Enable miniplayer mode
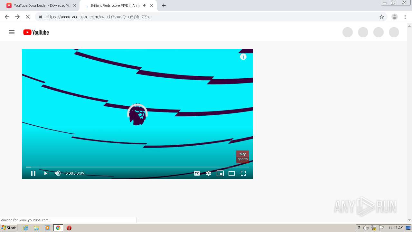 (x=220, y=173)
